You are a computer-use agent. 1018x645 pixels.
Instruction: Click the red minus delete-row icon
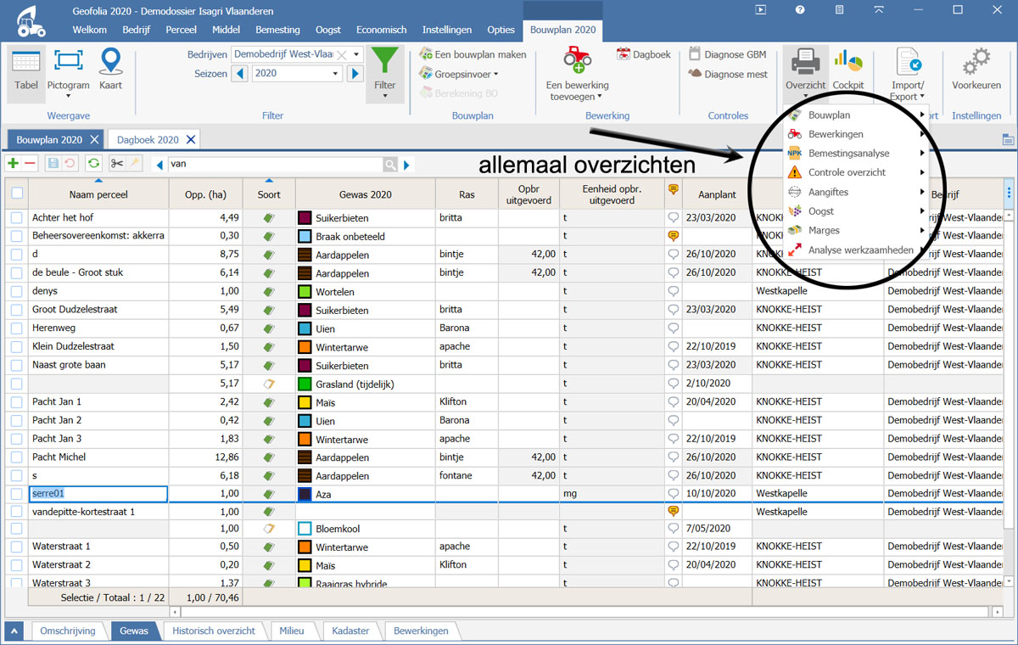click(x=30, y=163)
